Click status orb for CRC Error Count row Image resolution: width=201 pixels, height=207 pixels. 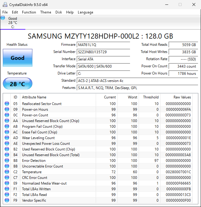(x=7, y=177)
